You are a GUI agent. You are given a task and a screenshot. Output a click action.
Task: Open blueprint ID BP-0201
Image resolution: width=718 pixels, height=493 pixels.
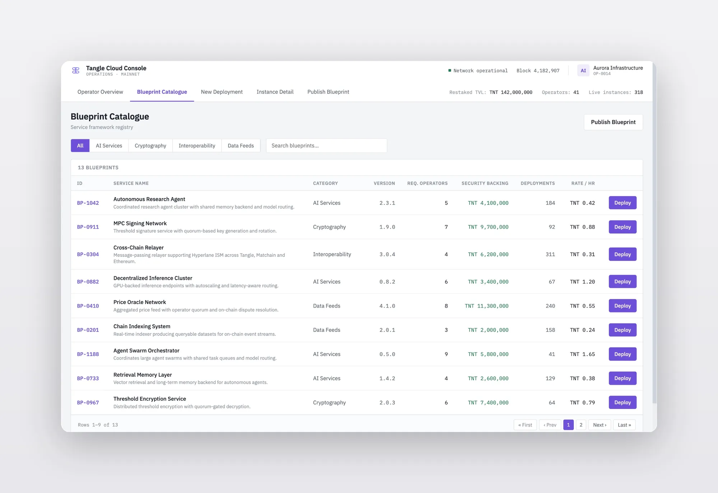pos(88,330)
